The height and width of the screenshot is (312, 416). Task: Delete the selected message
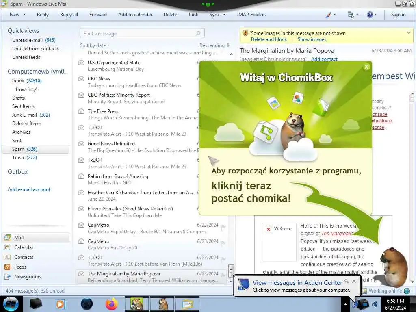170,15
